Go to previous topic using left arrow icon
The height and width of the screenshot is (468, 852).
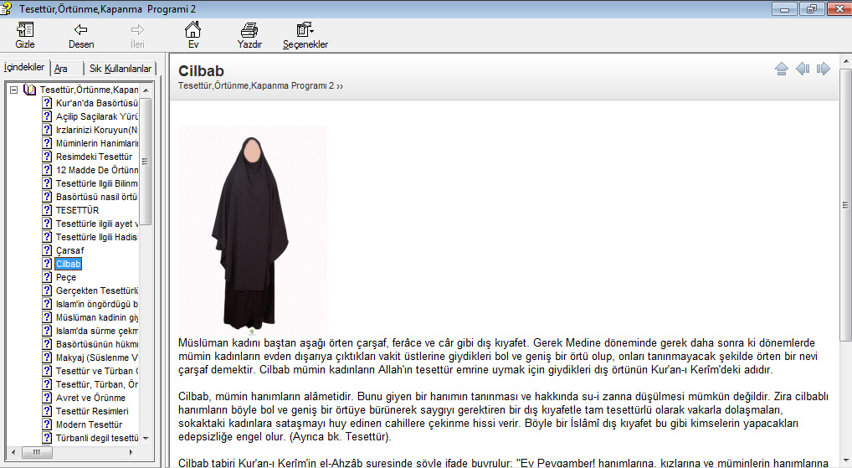(x=803, y=69)
